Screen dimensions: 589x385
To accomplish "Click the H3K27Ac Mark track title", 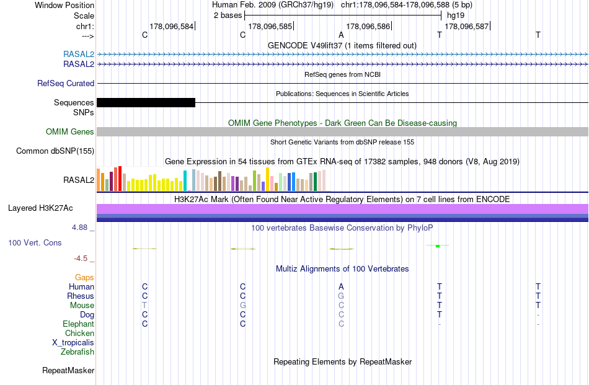I will tap(342, 199).
